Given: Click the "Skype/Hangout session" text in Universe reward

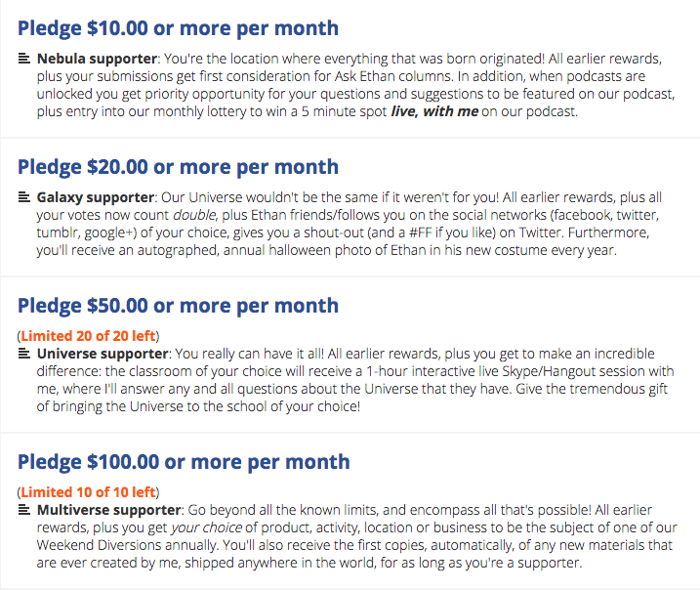Looking at the screenshot, I should [x=547, y=371].
